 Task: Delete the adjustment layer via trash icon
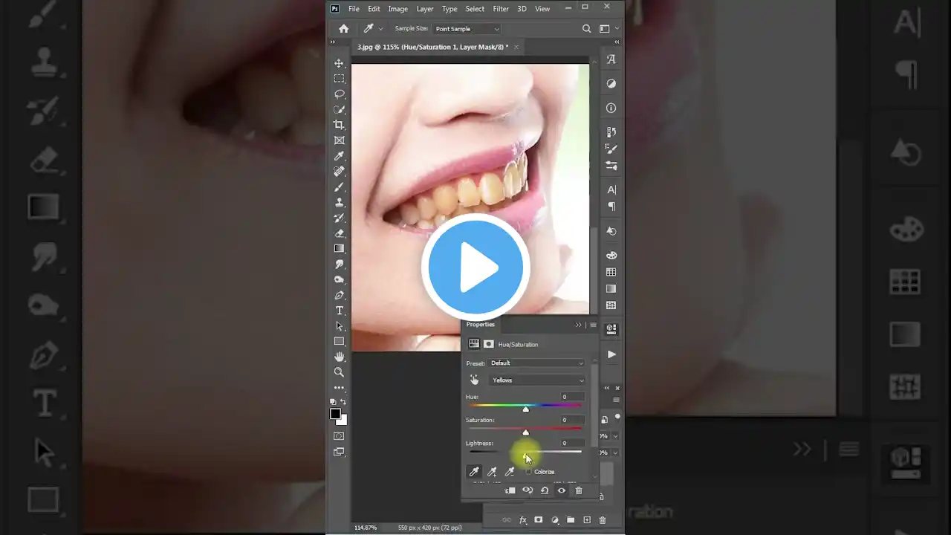coord(579,490)
